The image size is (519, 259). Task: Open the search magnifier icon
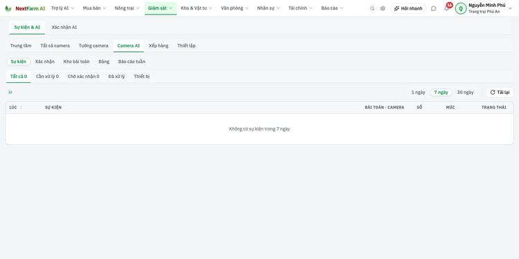coord(372,8)
